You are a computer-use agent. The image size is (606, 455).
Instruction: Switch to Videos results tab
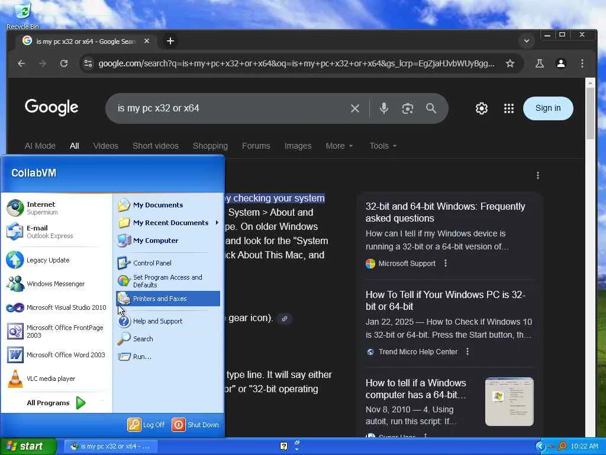coord(105,146)
